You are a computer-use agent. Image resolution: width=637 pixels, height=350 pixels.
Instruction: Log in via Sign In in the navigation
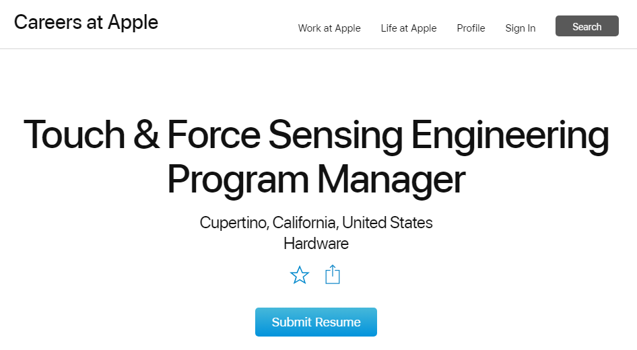tap(521, 28)
